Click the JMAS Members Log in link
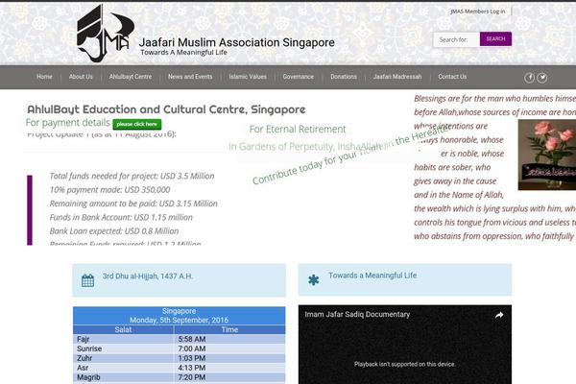 coord(478,12)
